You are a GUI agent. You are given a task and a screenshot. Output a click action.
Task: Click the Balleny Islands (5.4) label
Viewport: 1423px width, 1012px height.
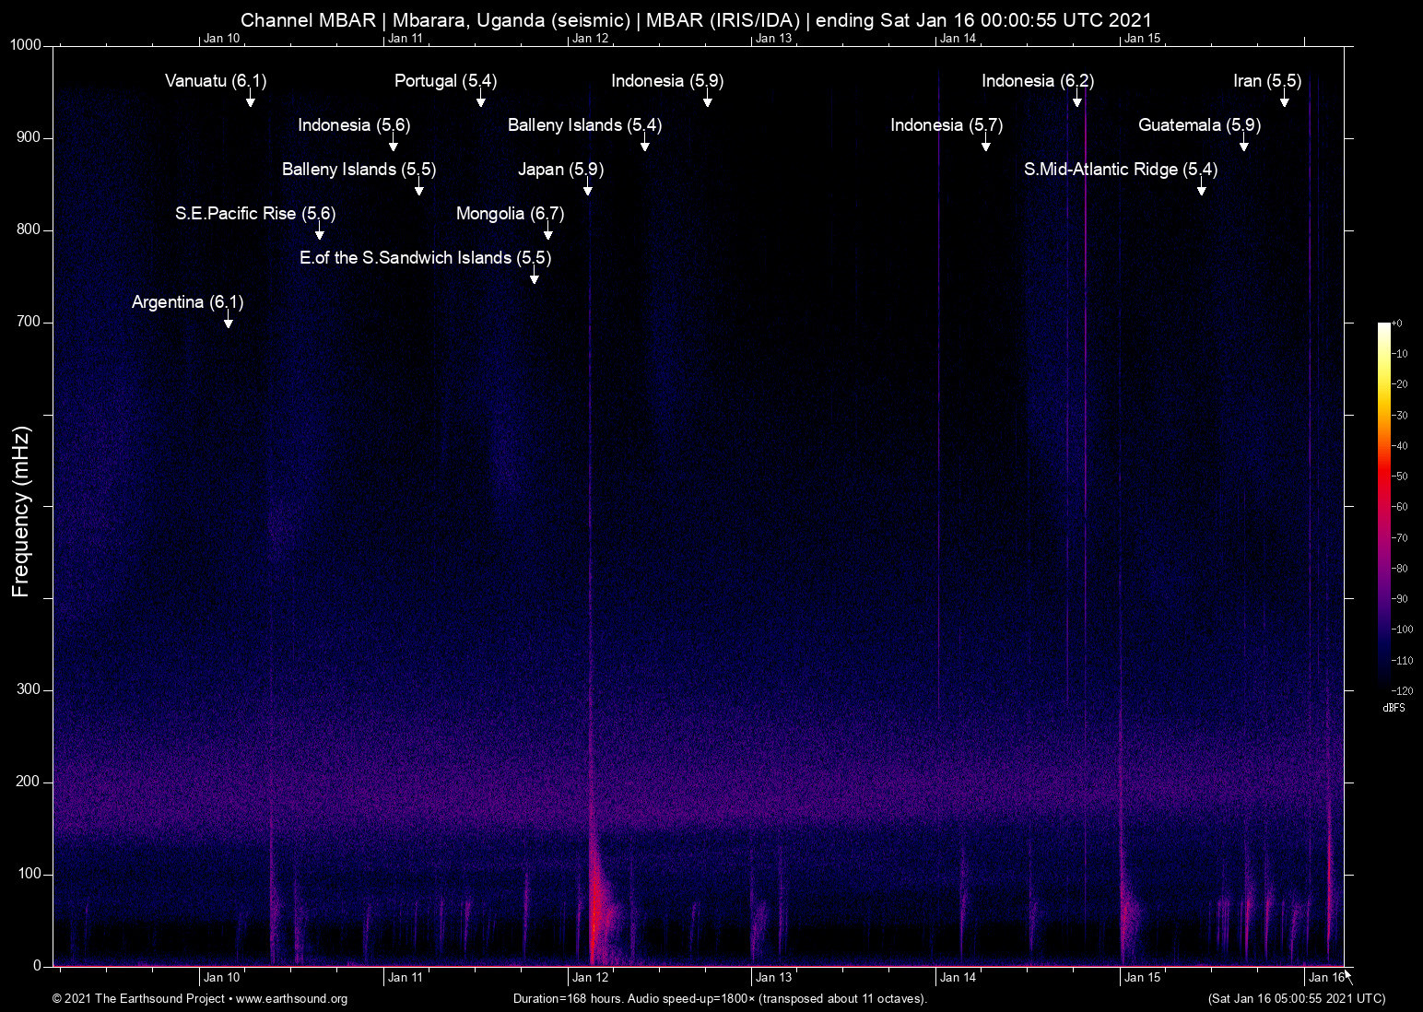click(x=584, y=125)
